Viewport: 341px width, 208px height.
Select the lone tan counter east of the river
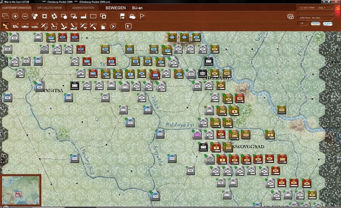click(281, 110)
